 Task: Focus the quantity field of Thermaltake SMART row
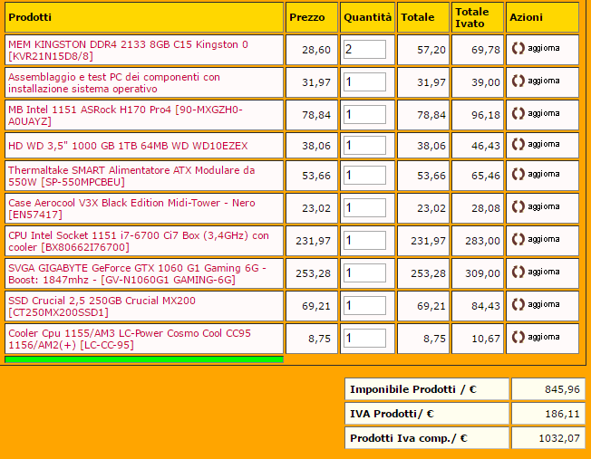click(x=364, y=175)
